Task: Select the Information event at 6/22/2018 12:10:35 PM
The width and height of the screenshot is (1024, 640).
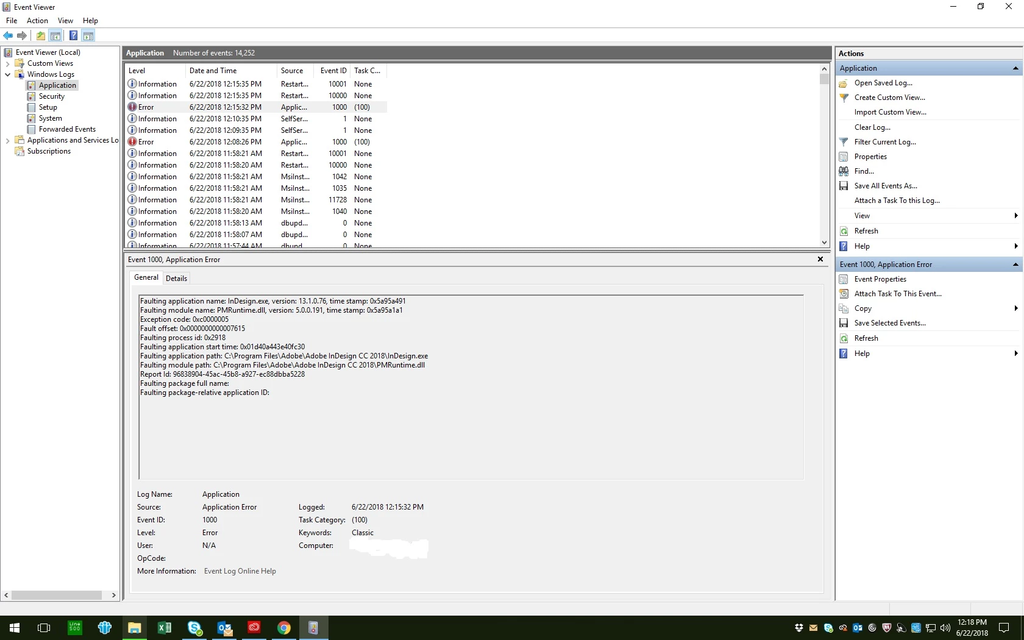Action: click(256, 119)
